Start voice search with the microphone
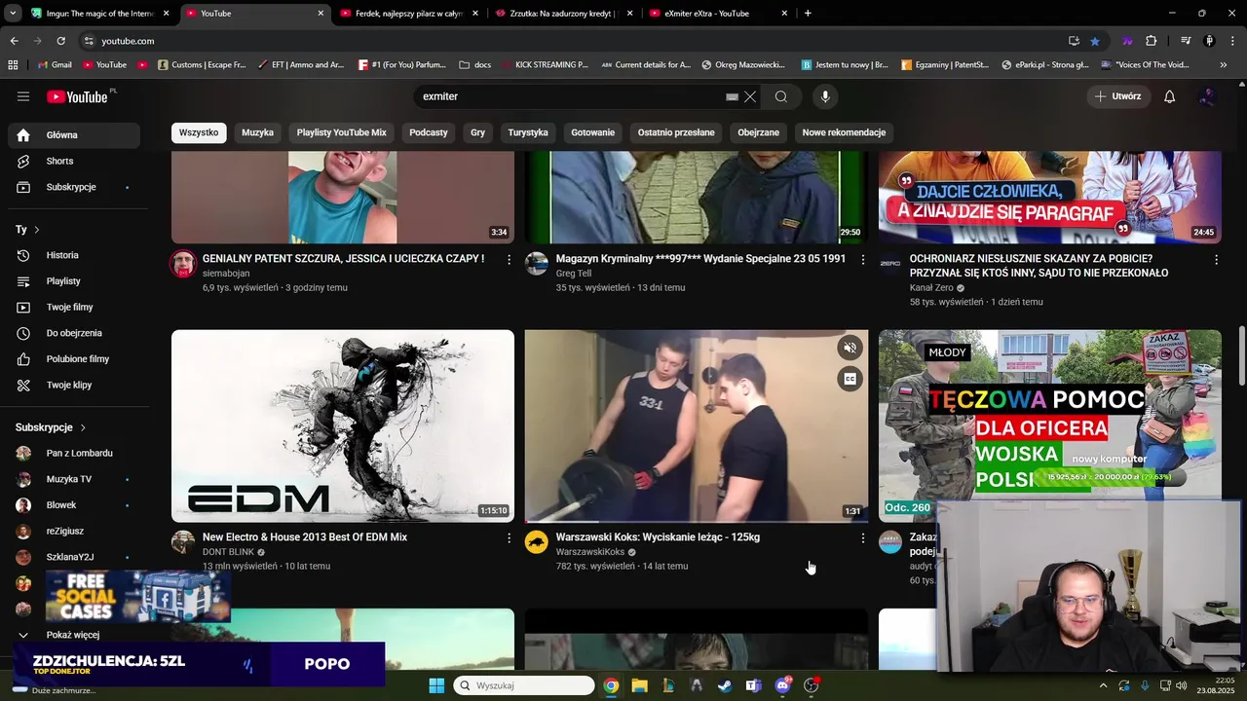Viewport: 1247px width, 701px height. pos(825,96)
